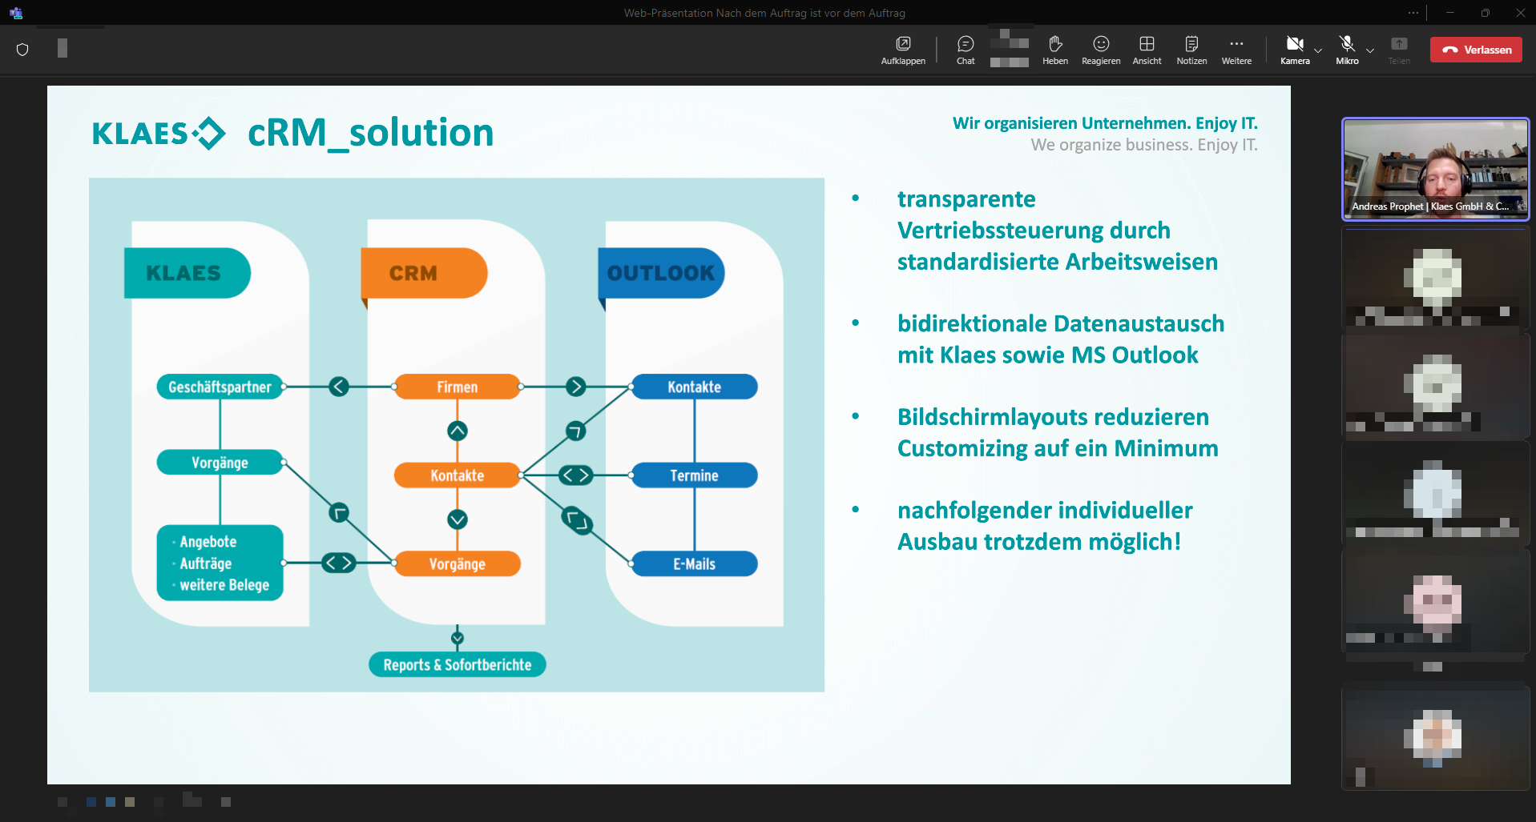Click the Teams logo in the title bar
Viewport: 1536px width, 822px height.
[x=16, y=13]
